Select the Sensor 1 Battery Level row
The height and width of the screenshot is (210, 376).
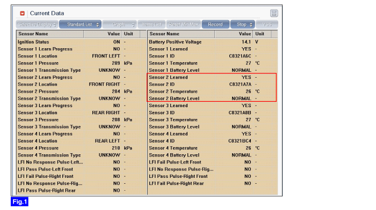(x=213, y=70)
